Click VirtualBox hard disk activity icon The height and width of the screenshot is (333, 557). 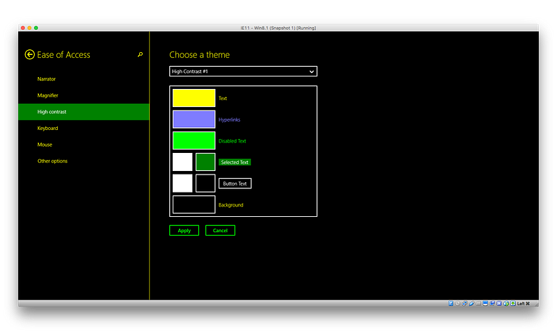click(x=450, y=304)
